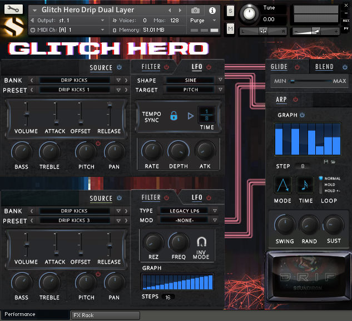Screen dimensions: 352x321
Task: Adjust the pan slider under Tune
Action: click(263, 32)
